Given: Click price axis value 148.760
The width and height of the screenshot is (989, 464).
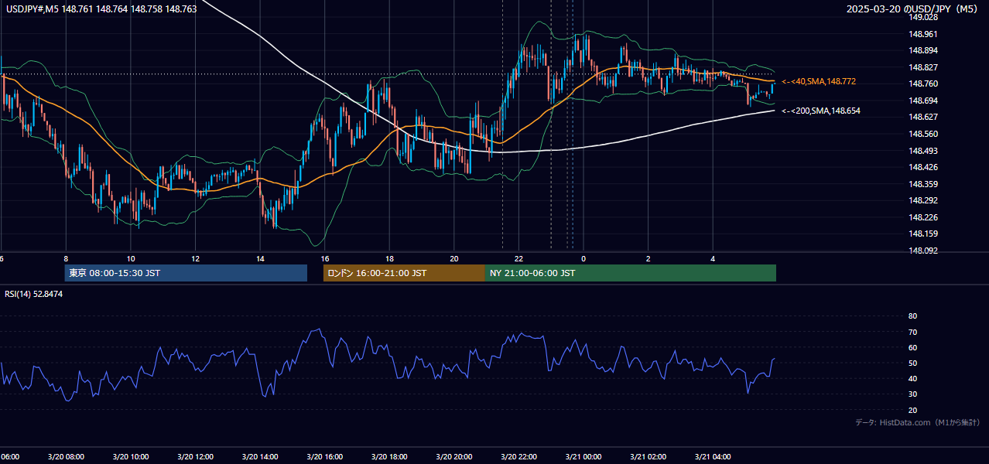Looking at the screenshot, I should [x=922, y=84].
